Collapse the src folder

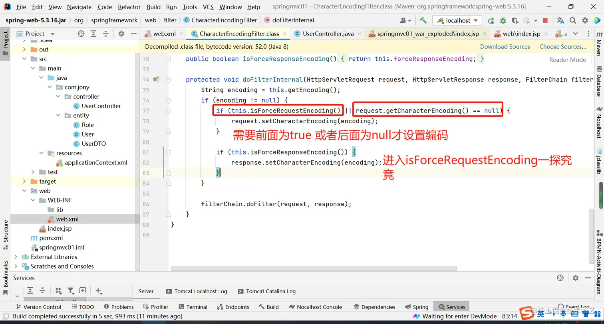[x=24, y=59]
